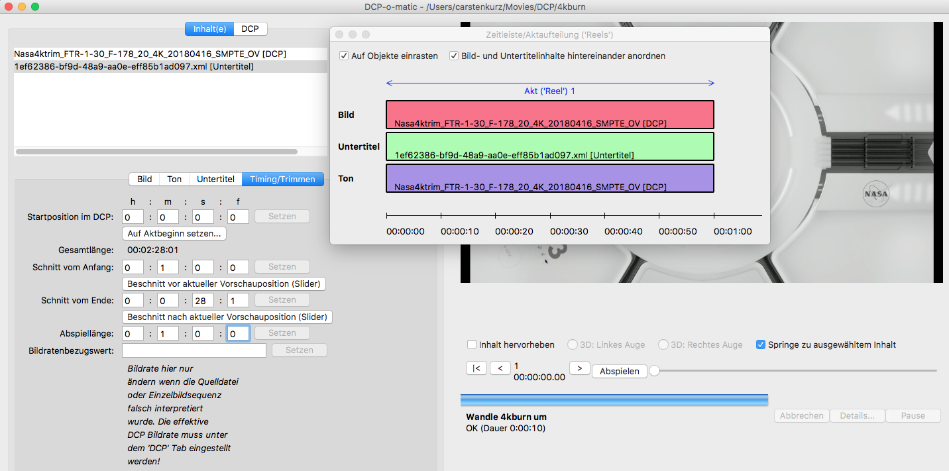Image resolution: width=949 pixels, height=471 pixels.
Task: Enable 'Inhalt hervorheben' checkbox
Action: (472, 344)
